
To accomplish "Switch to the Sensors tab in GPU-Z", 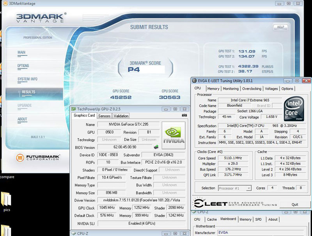I will point(104,116).
